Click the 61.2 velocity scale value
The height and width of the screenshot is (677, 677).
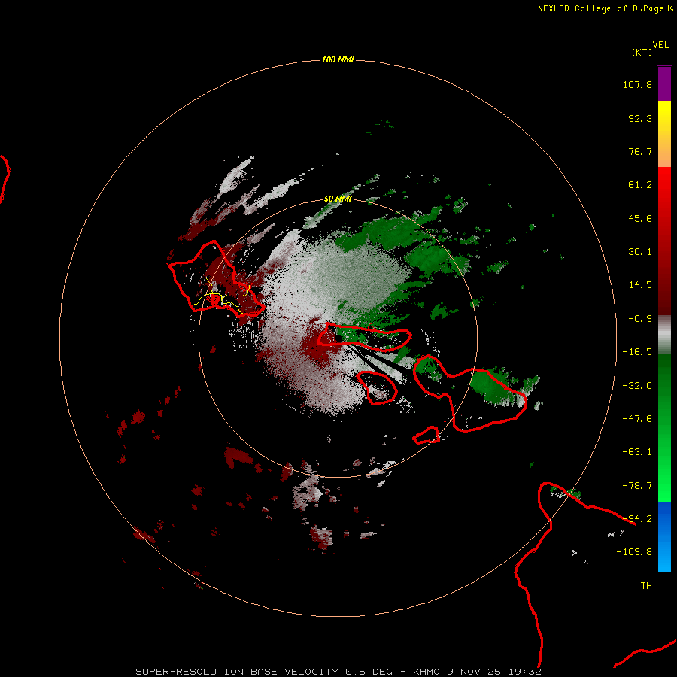pyautogui.click(x=640, y=185)
